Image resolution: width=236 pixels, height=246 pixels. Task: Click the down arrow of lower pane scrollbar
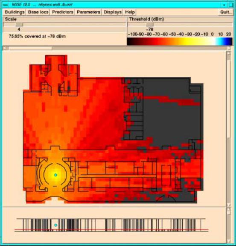tap(229, 241)
